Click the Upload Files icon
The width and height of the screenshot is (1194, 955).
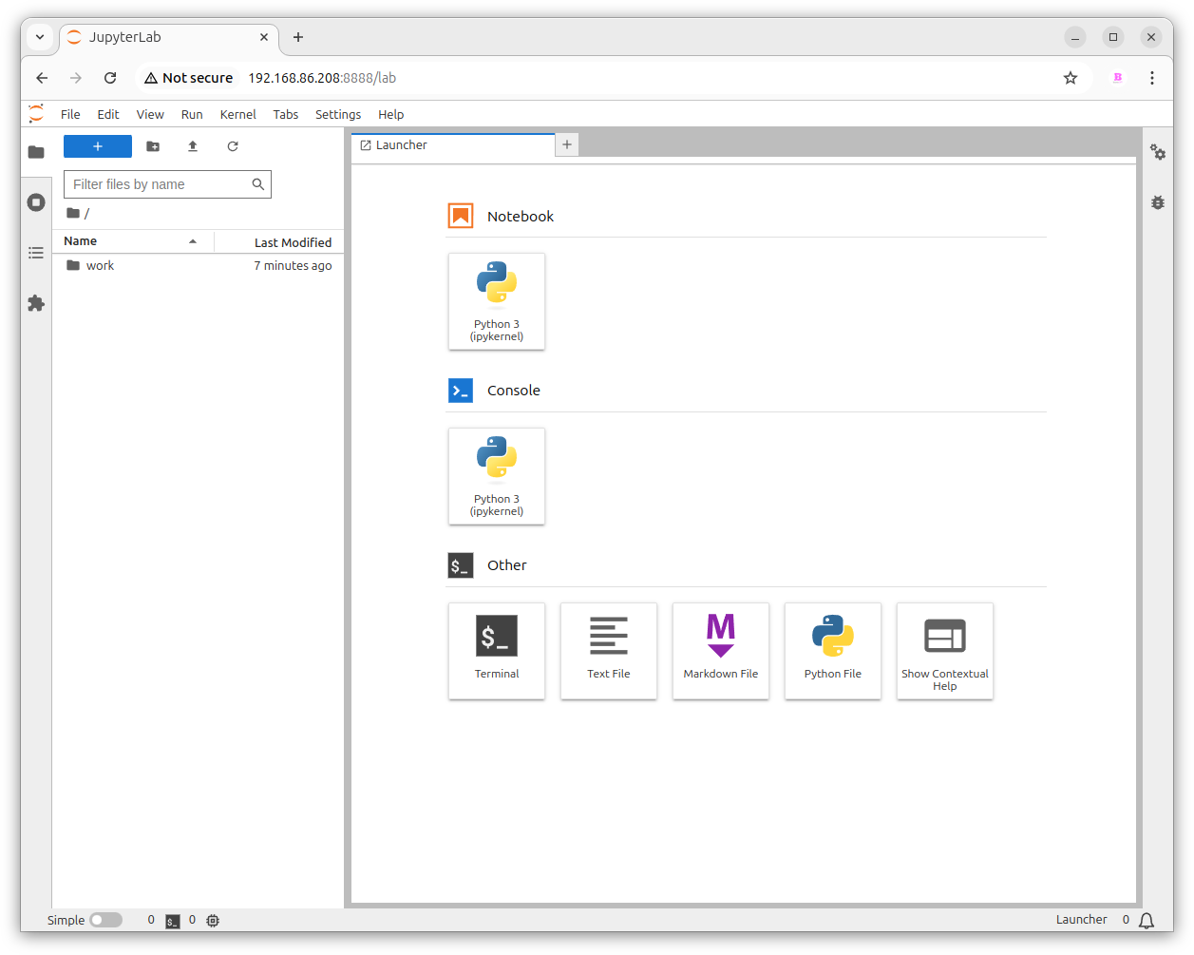tap(193, 146)
